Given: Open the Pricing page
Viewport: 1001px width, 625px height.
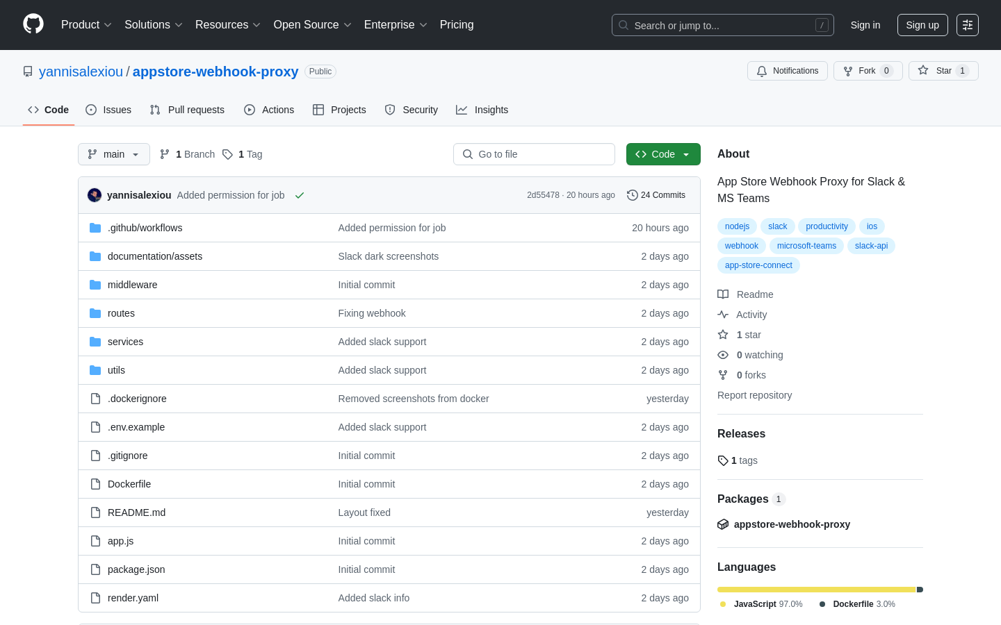Looking at the screenshot, I should pos(457,25).
